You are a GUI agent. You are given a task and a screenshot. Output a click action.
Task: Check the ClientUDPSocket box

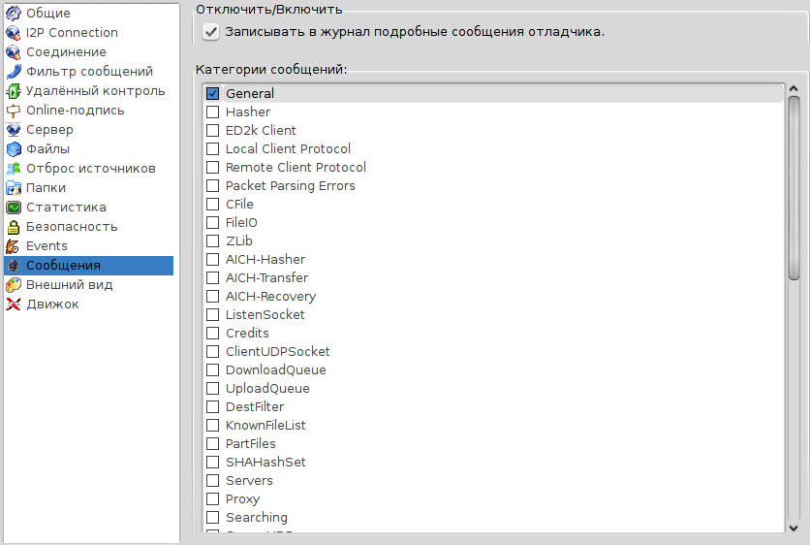(212, 352)
